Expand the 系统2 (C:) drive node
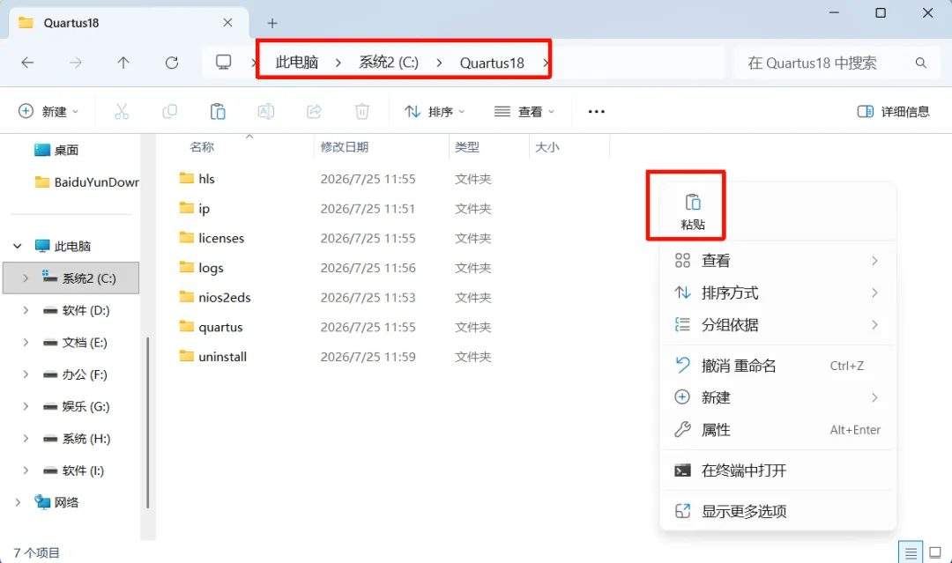This screenshot has width=952, height=563. click(26, 278)
